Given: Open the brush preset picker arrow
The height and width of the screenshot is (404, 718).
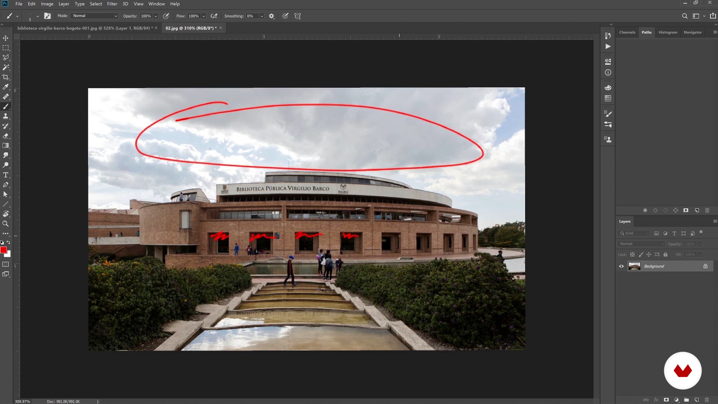Looking at the screenshot, I should pyautogui.click(x=37, y=16).
